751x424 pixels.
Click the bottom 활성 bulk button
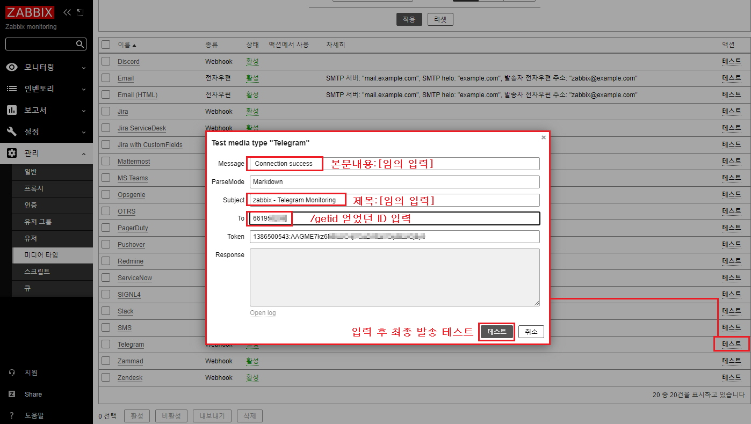[136, 416]
